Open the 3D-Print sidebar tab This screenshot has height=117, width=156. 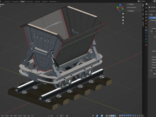pos(143,24)
